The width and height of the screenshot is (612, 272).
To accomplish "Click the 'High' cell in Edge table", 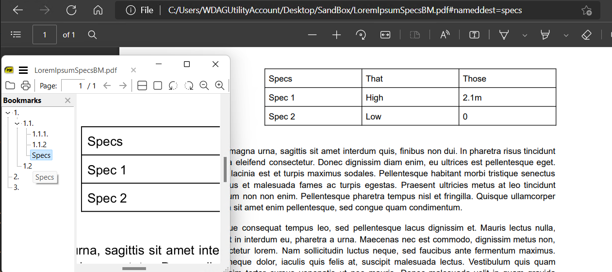I will (410, 98).
